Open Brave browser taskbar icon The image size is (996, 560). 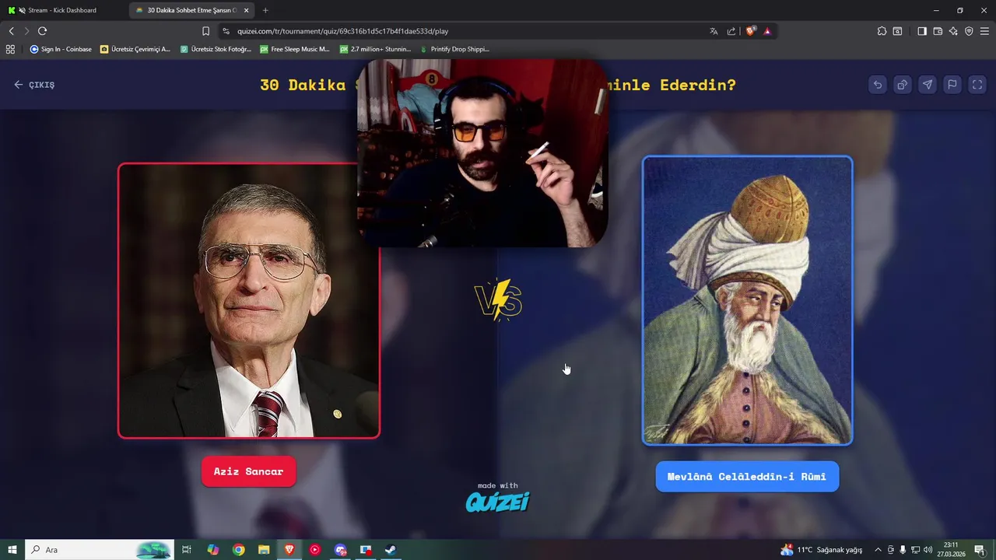point(289,550)
